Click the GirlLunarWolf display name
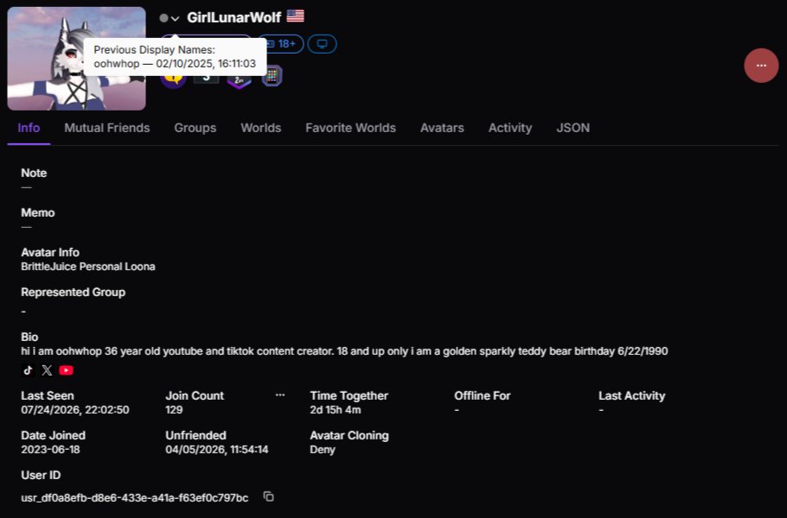 point(234,17)
